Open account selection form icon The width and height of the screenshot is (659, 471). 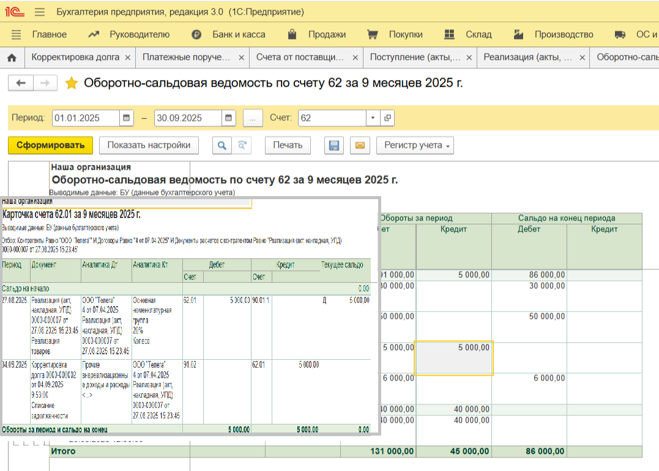[x=387, y=118]
